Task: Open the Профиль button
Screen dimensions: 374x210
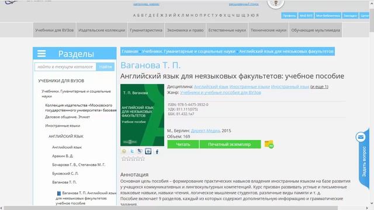Action: (289, 16)
